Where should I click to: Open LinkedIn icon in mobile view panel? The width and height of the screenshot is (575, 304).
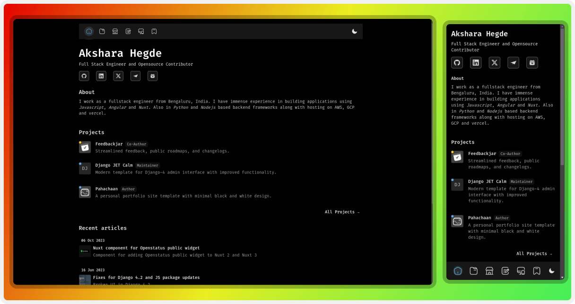pyautogui.click(x=476, y=62)
